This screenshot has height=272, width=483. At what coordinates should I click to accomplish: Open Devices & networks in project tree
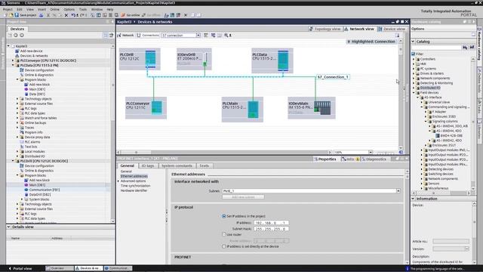pyautogui.click(x=34, y=56)
